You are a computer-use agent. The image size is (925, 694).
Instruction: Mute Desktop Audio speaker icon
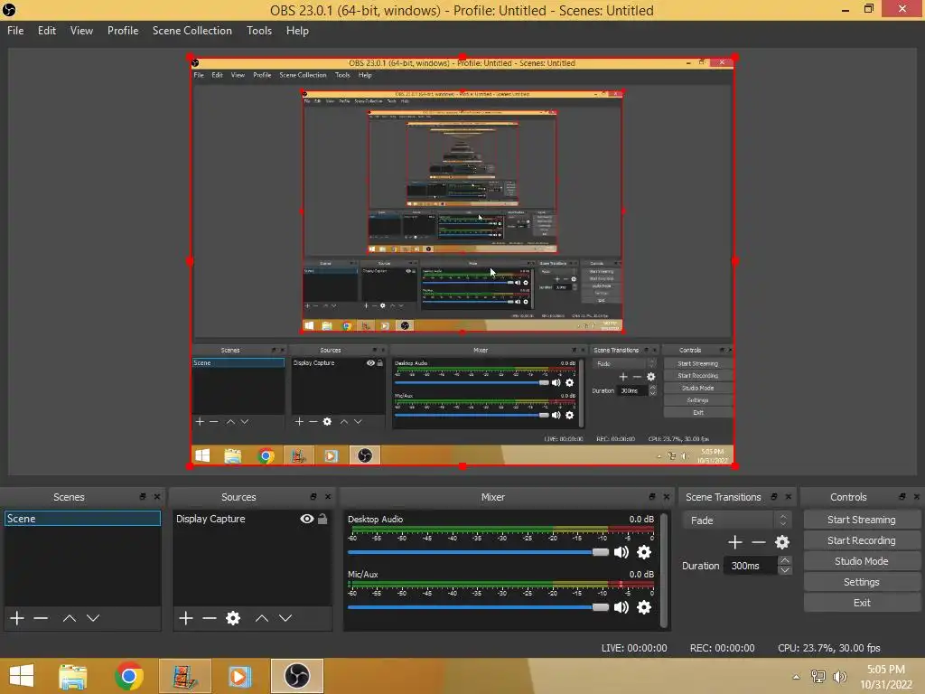tap(621, 552)
